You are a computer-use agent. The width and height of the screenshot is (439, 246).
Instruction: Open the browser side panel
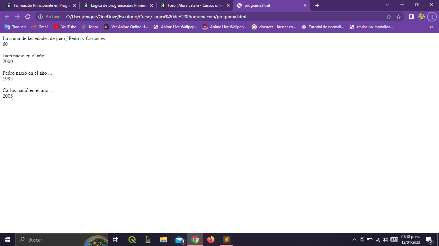(411, 17)
